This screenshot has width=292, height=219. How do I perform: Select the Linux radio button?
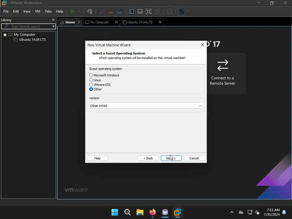click(91, 80)
